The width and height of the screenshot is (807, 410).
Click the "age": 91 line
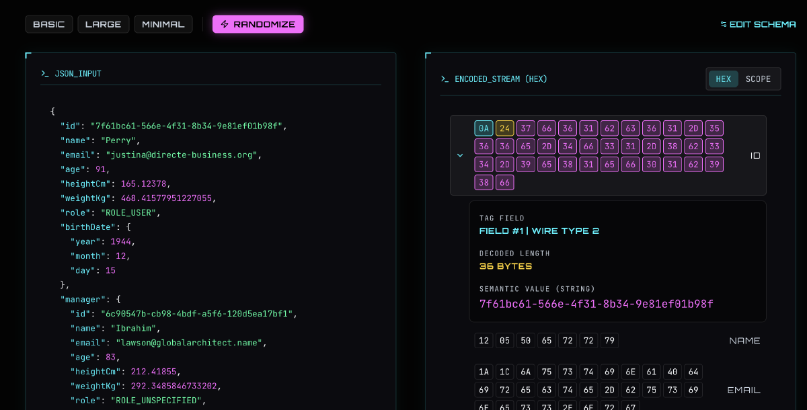point(85,169)
